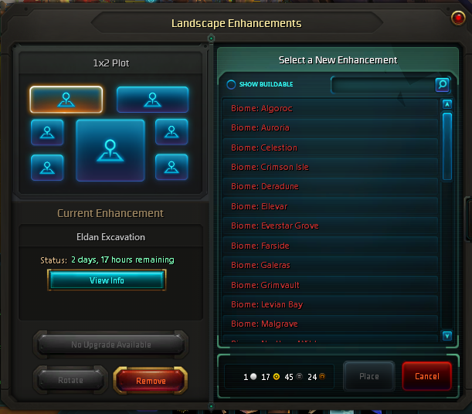Click the magnifying glass search icon
This screenshot has height=414, width=472.
(443, 84)
